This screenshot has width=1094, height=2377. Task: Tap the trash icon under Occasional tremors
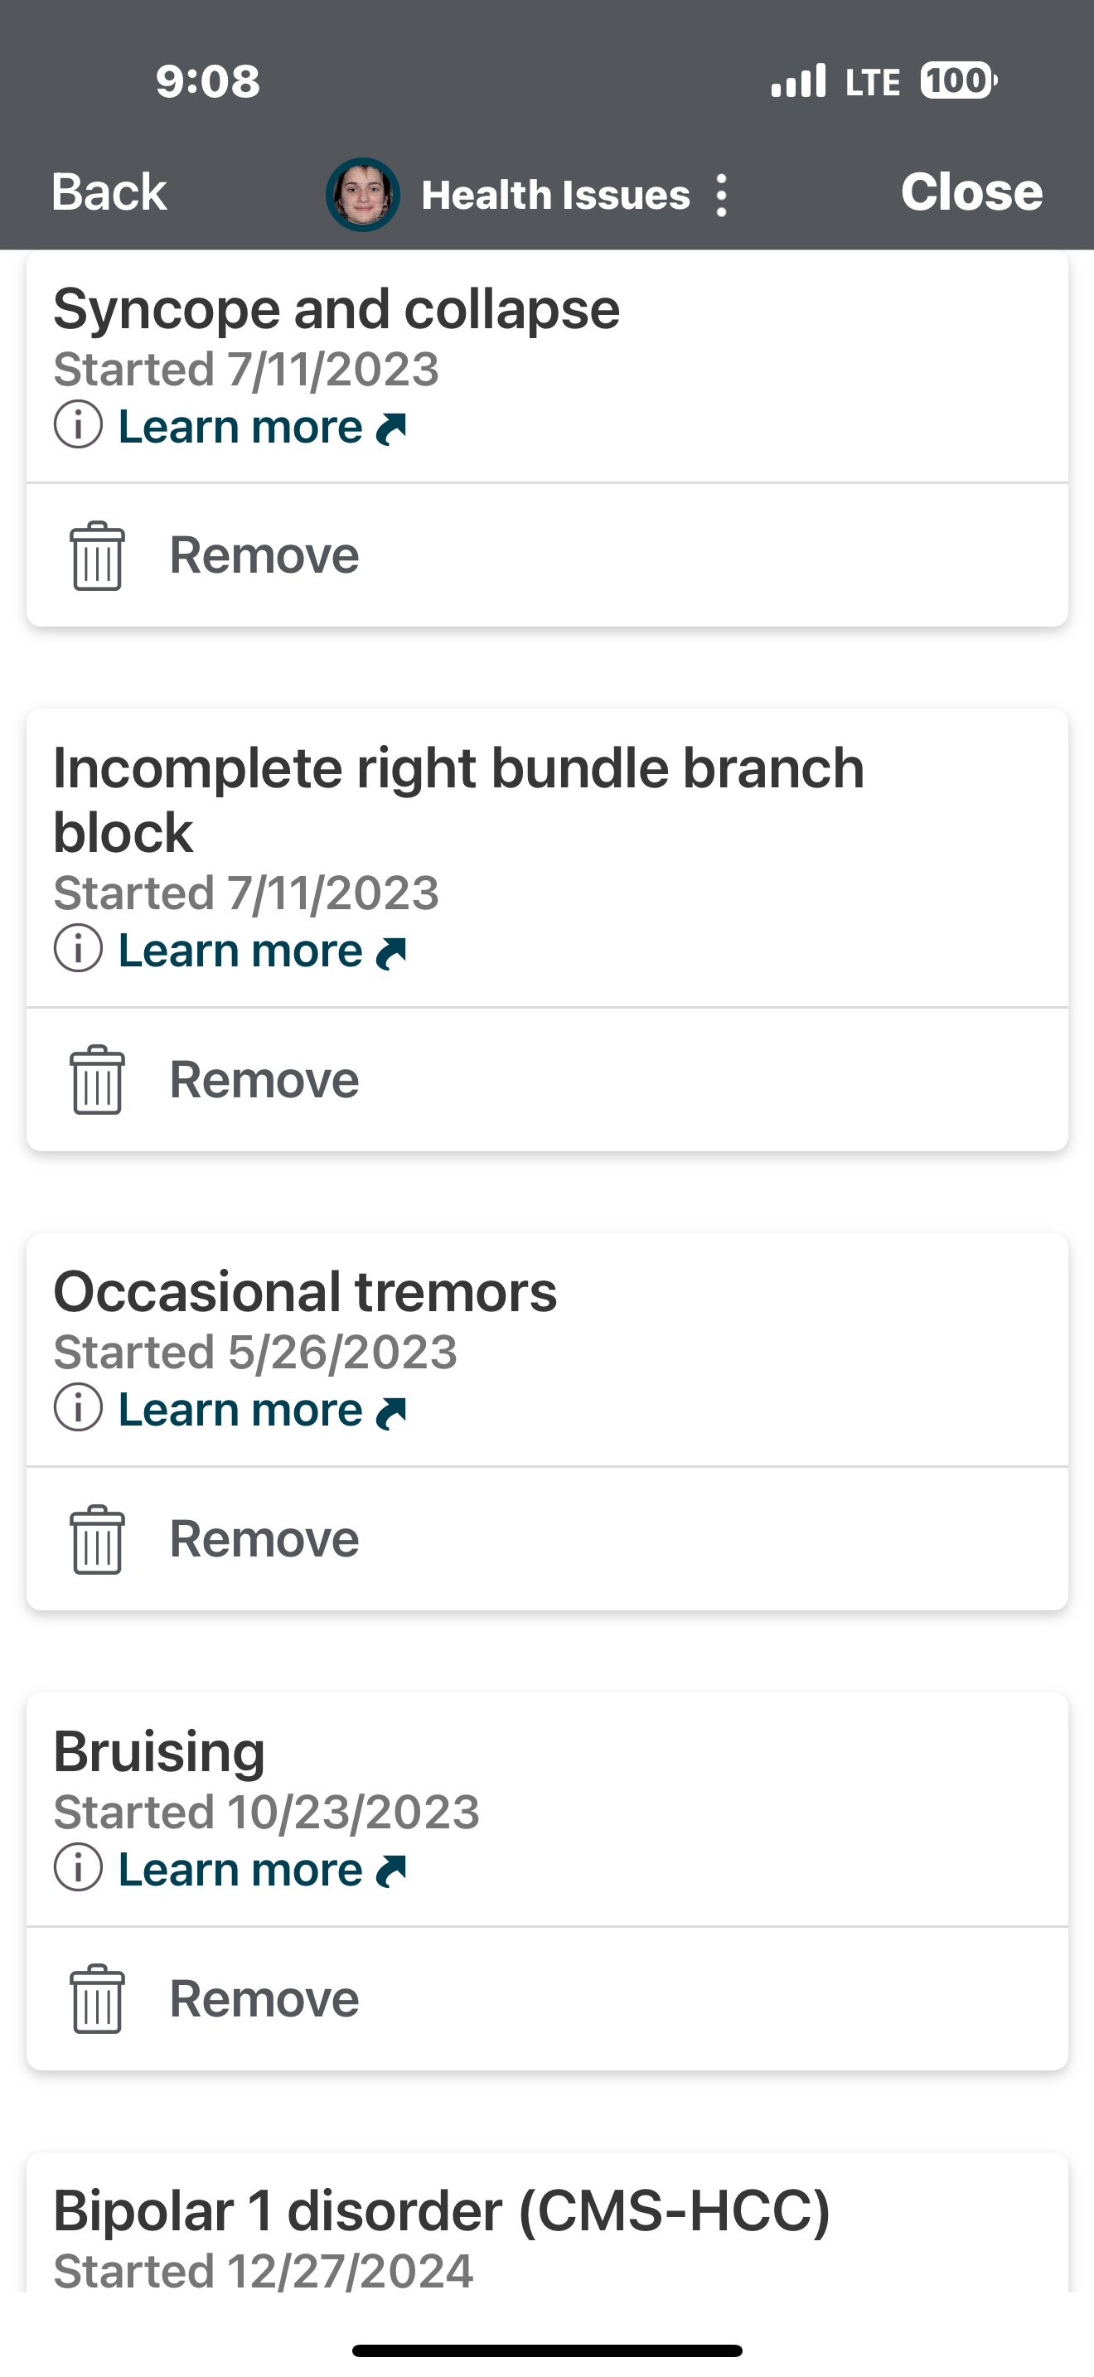coord(97,1539)
